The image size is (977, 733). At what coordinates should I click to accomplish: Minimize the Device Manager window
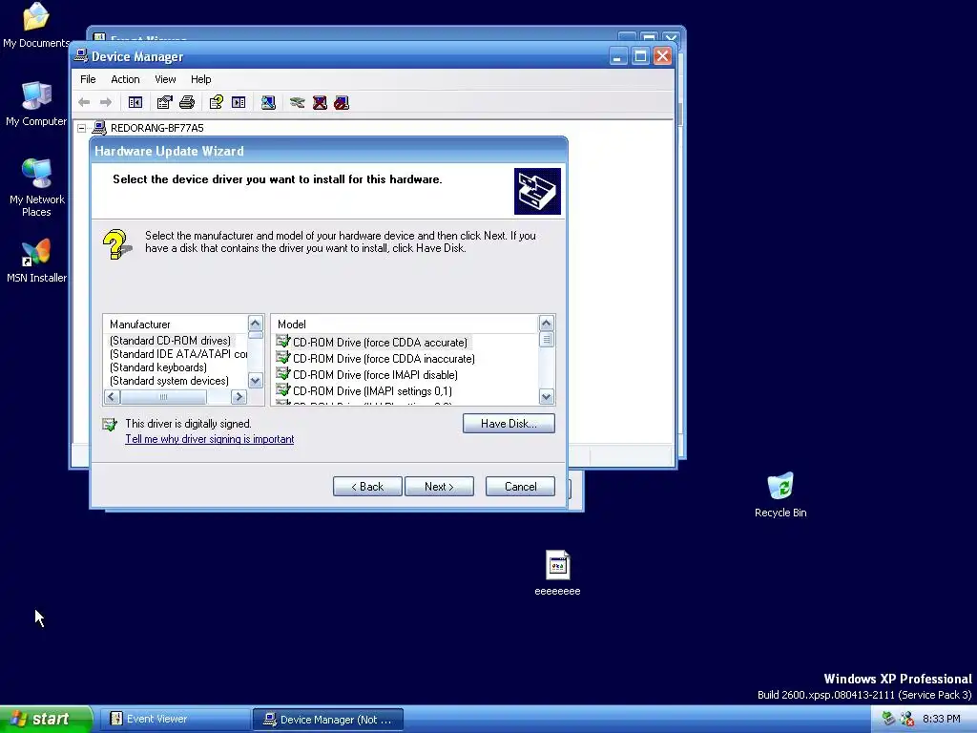[x=617, y=56]
